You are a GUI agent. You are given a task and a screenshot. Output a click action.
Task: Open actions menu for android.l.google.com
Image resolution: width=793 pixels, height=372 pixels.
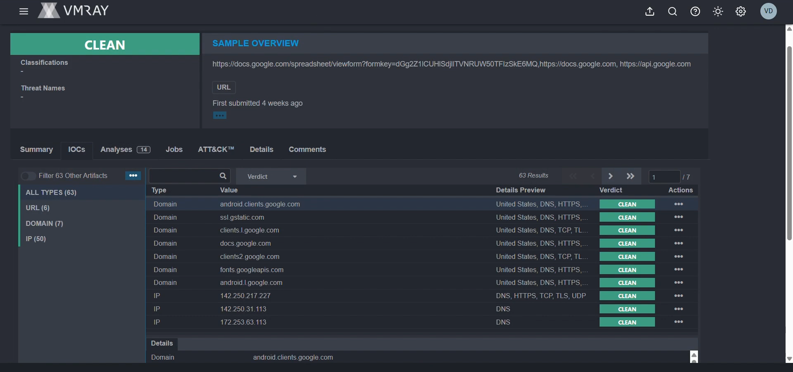coord(679,283)
